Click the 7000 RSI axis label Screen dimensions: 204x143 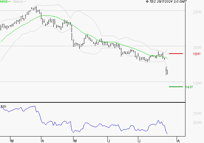tap(197, 113)
